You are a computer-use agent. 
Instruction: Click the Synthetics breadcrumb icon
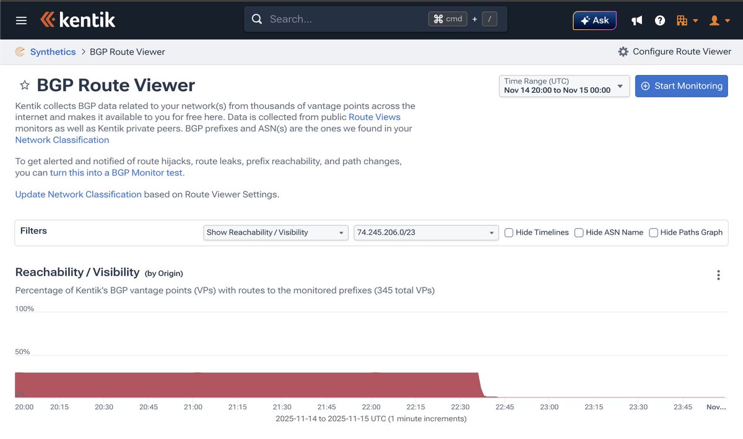tap(20, 52)
